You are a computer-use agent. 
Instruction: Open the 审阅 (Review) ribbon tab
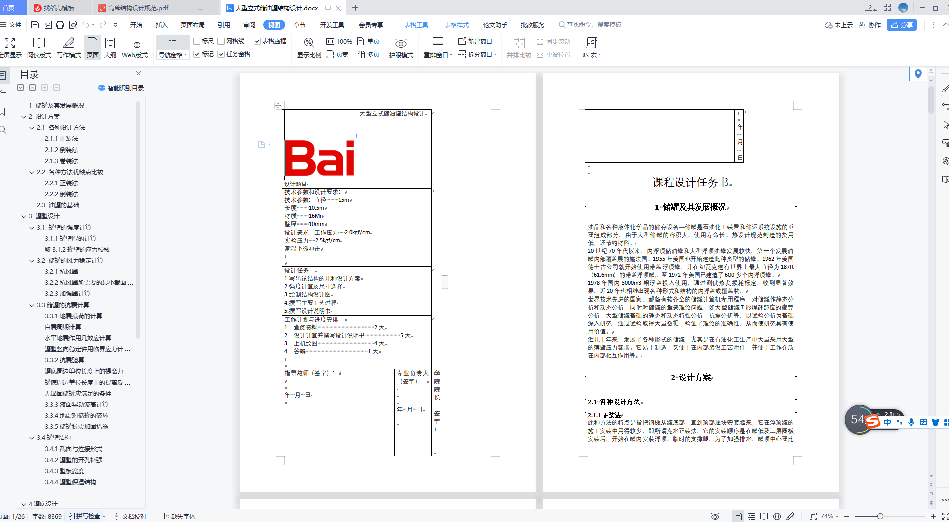tap(249, 25)
